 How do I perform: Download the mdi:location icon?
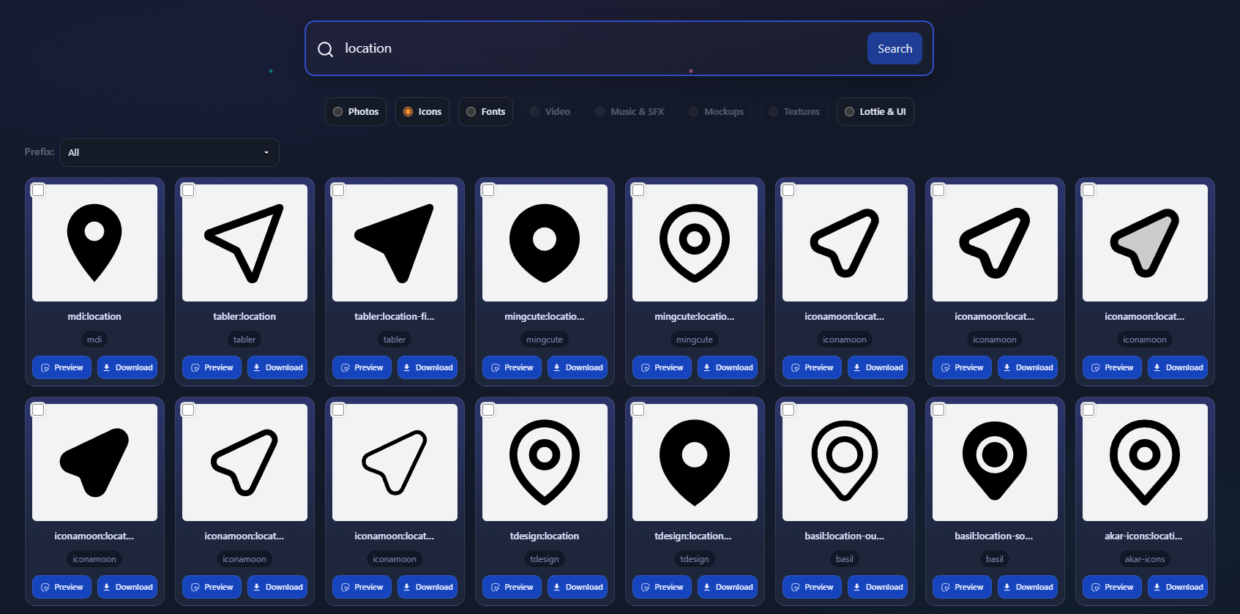[x=127, y=367]
